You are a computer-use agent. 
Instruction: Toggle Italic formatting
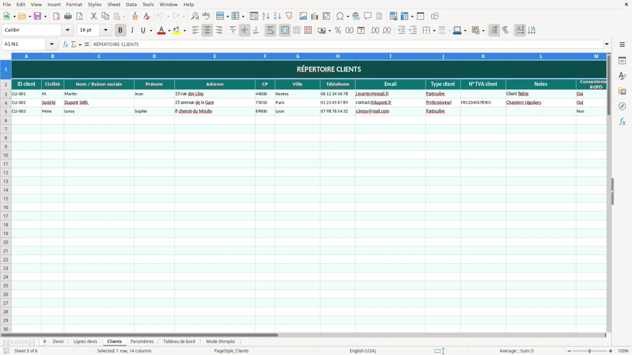click(132, 31)
